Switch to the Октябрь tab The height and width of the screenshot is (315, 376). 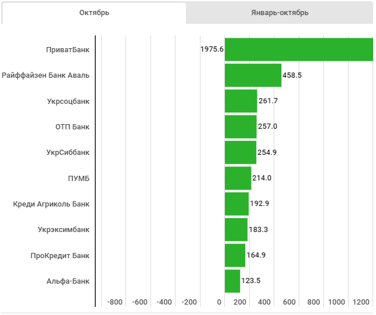coord(94,13)
